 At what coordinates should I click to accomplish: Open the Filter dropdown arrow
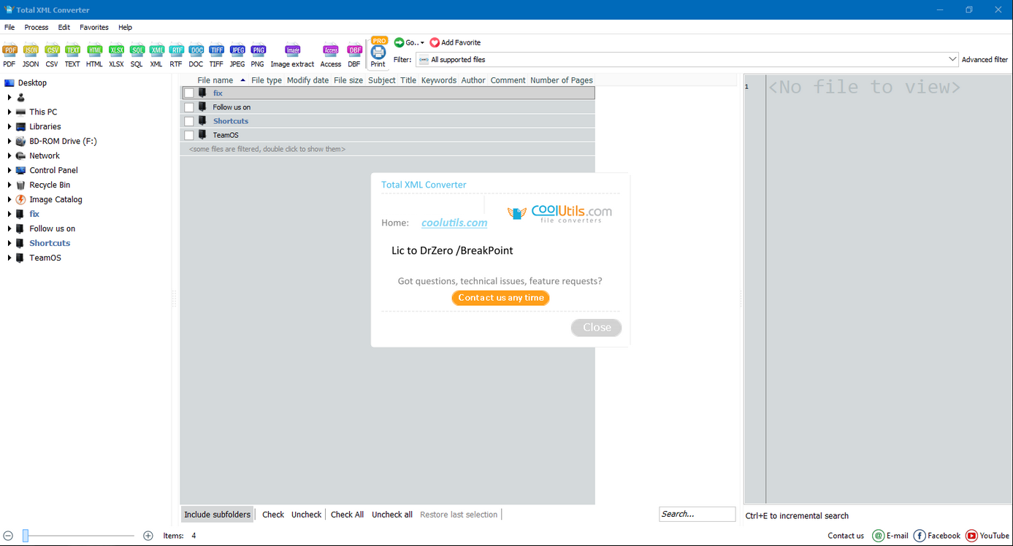pyautogui.click(x=952, y=59)
